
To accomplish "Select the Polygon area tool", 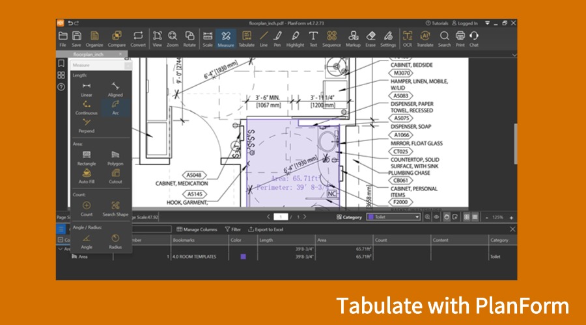I will click(115, 158).
